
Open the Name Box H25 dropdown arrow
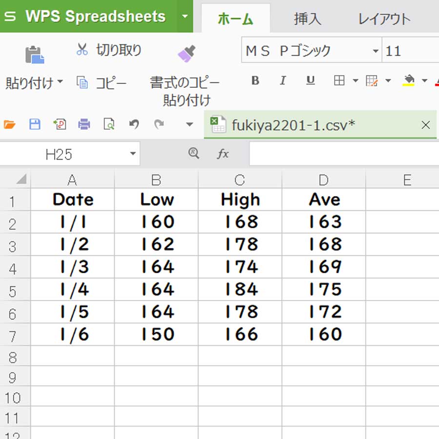[x=133, y=154]
